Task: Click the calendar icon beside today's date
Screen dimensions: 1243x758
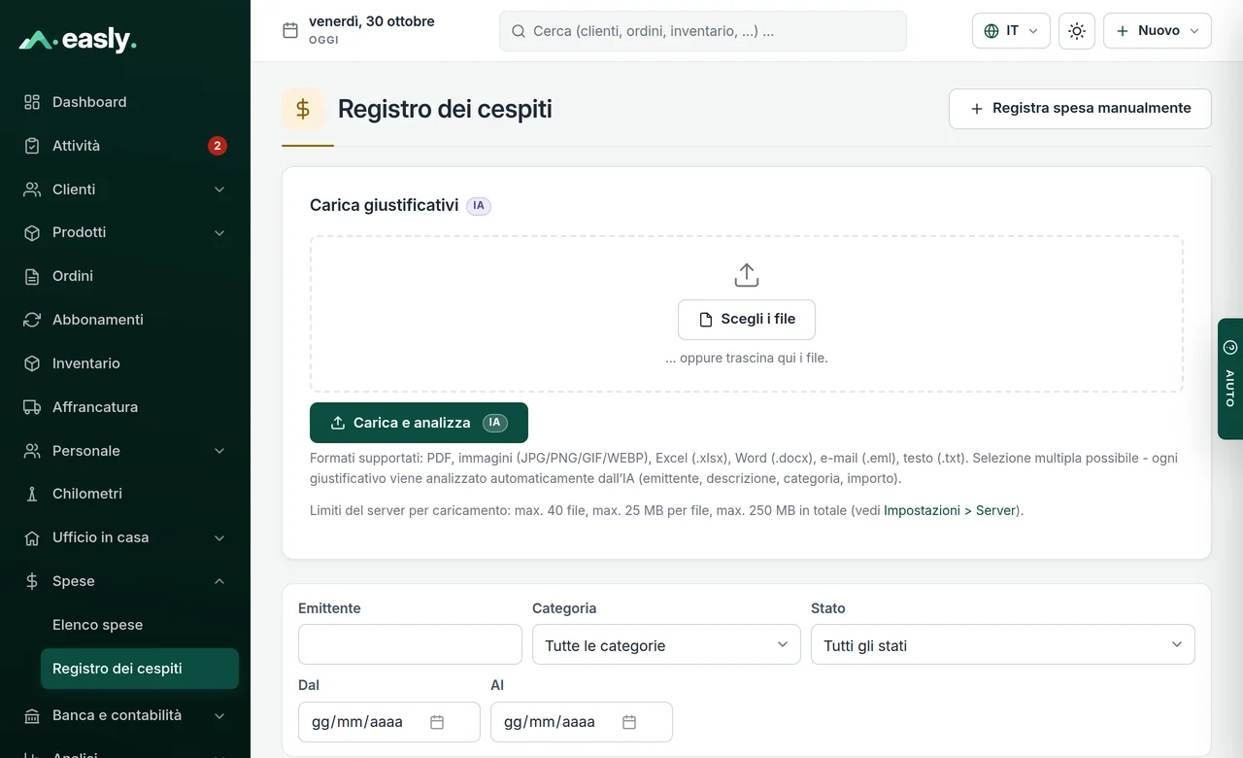Action: tap(290, 30)
